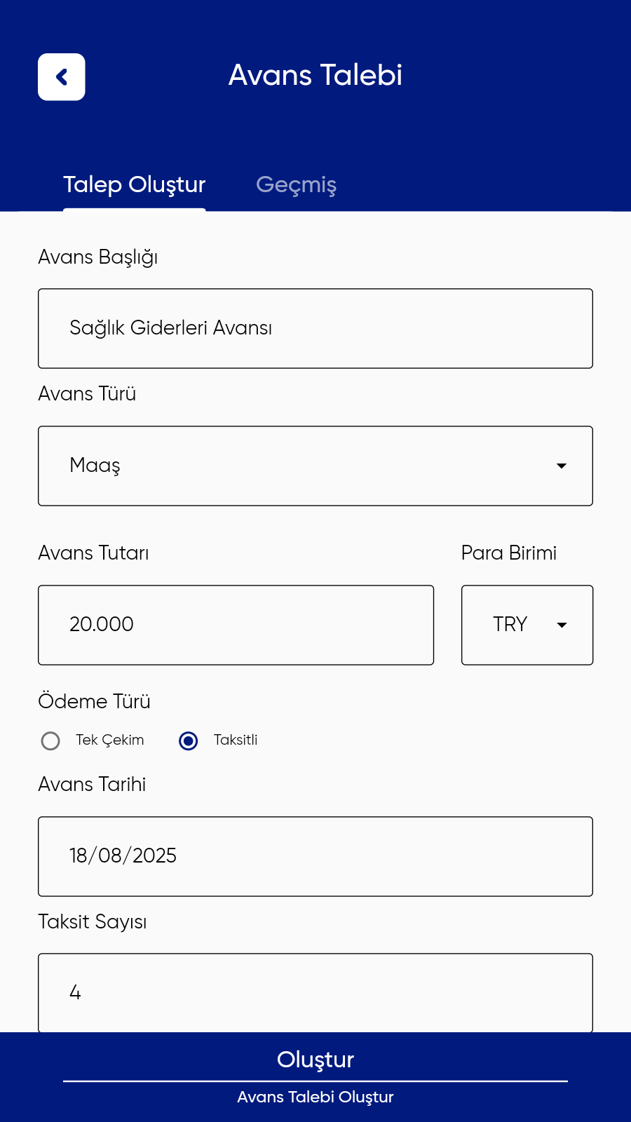Image resolution: width=631 pixels, height=1122 pixels.
Task: Open the Avans Tarihi date field
Action: coord(315,856)
